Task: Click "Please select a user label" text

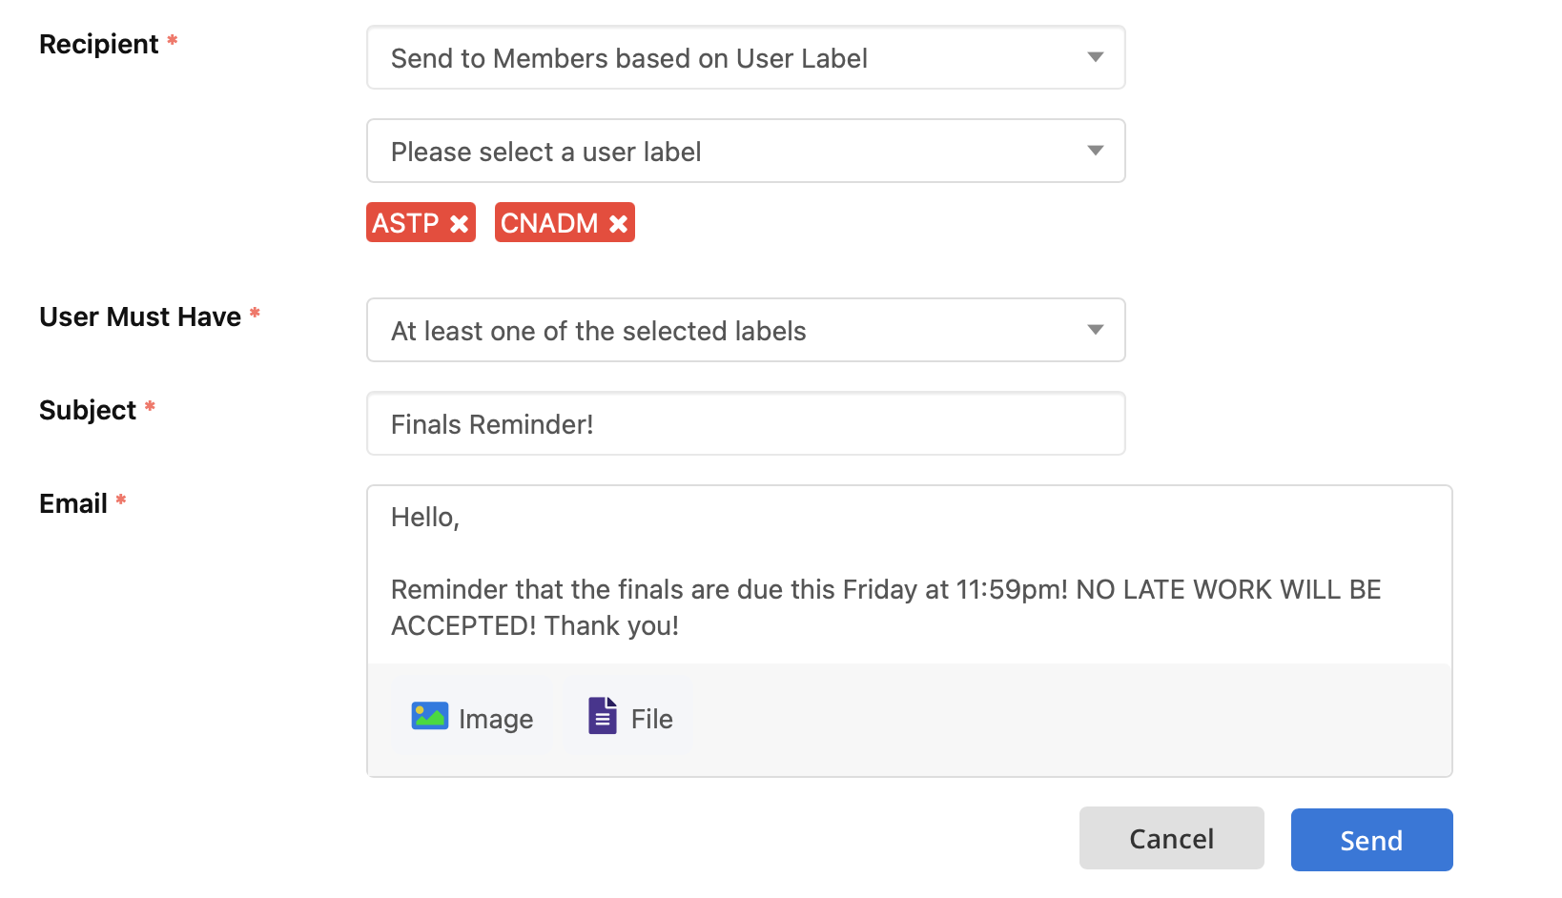Action: [546, 152]
